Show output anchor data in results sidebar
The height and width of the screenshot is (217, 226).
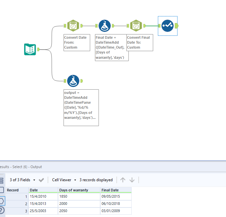(x=2, y=201)
